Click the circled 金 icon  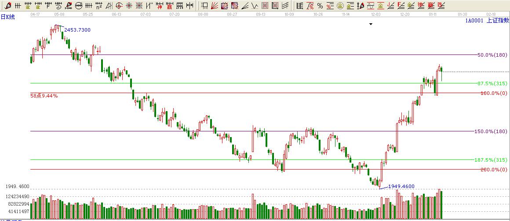340,6
